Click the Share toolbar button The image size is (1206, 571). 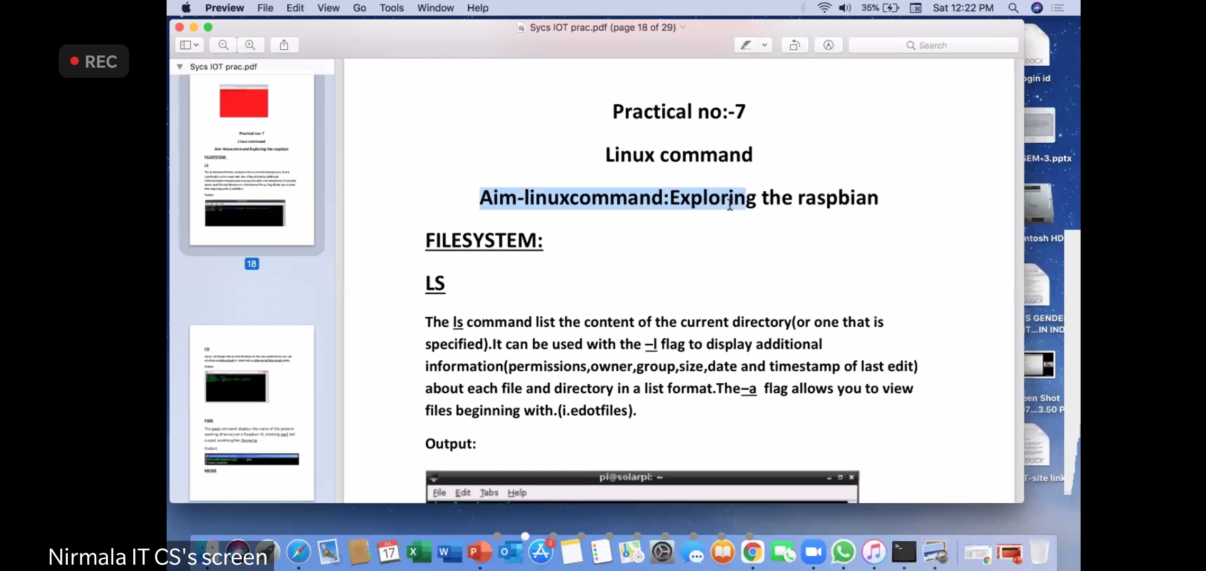coord(284,45)
